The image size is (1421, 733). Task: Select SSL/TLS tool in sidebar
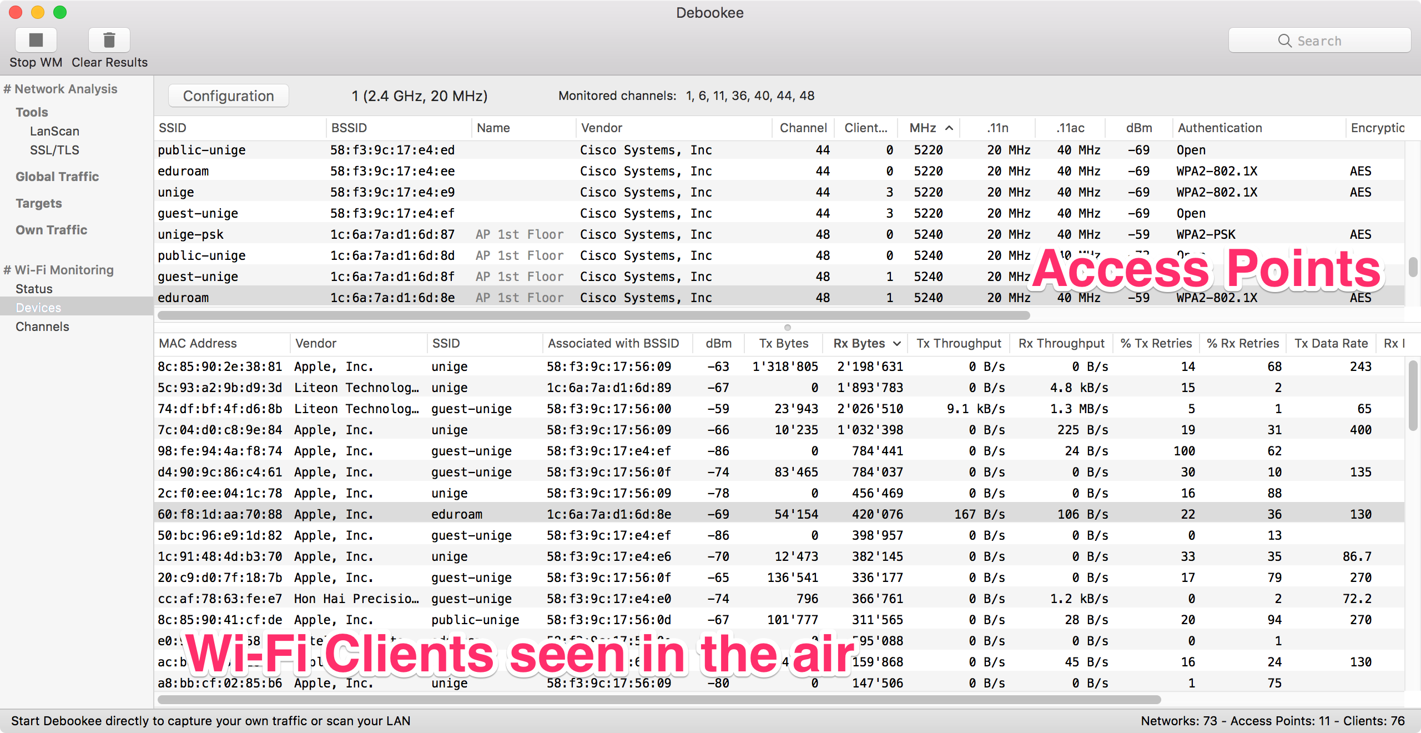pos(52,148)
